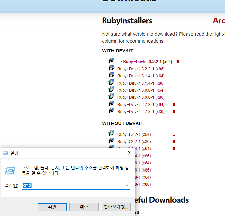Click the large Run program icon in dialog
Image resolution: width=225 pixels, height=216 pixels.
10,171
